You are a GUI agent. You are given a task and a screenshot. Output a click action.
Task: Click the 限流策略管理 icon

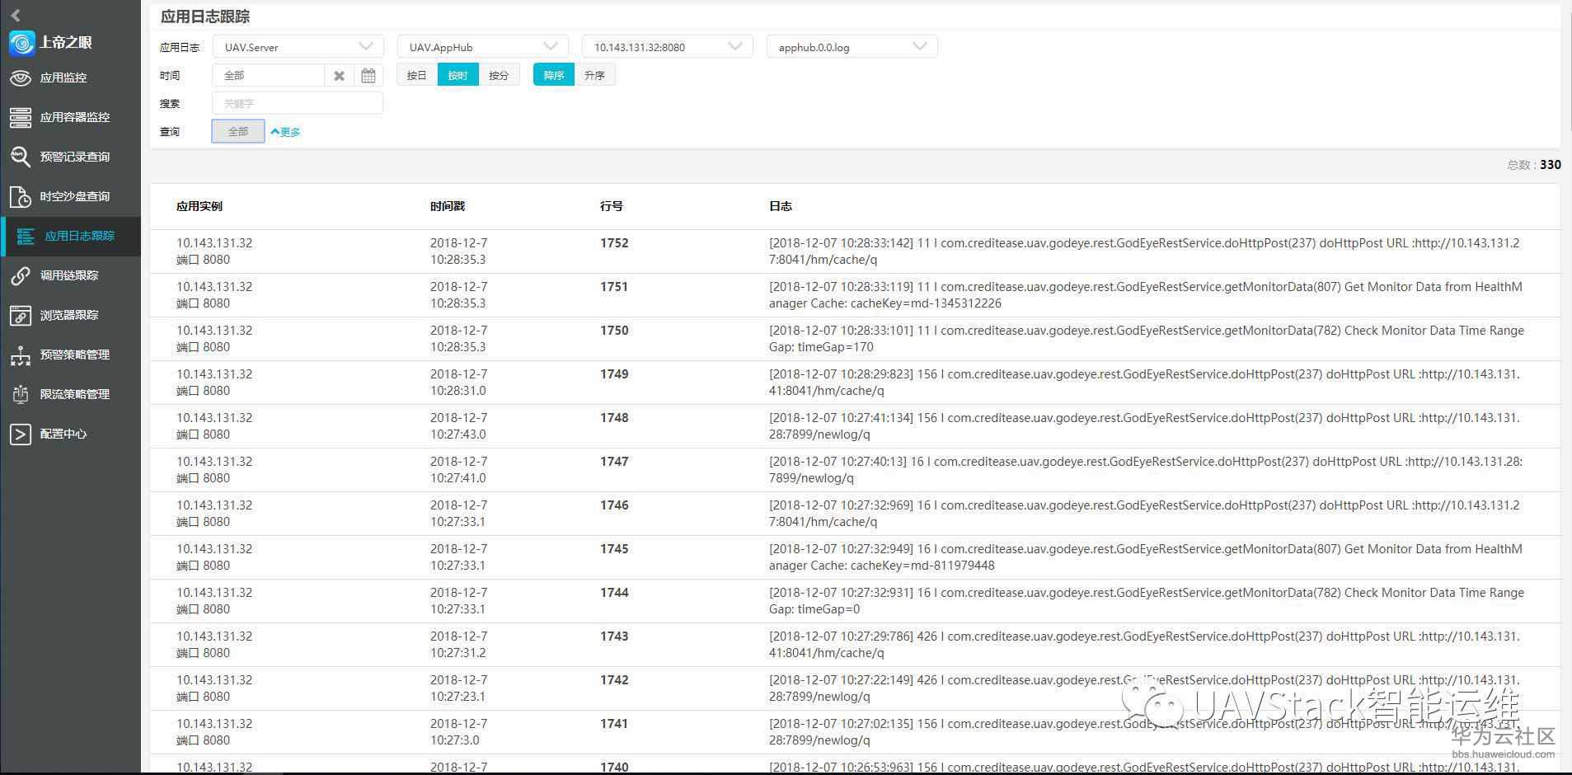[21, 394]
